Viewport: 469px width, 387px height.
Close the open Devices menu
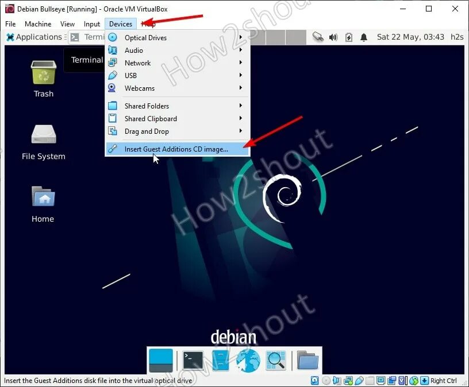point(121,24)
